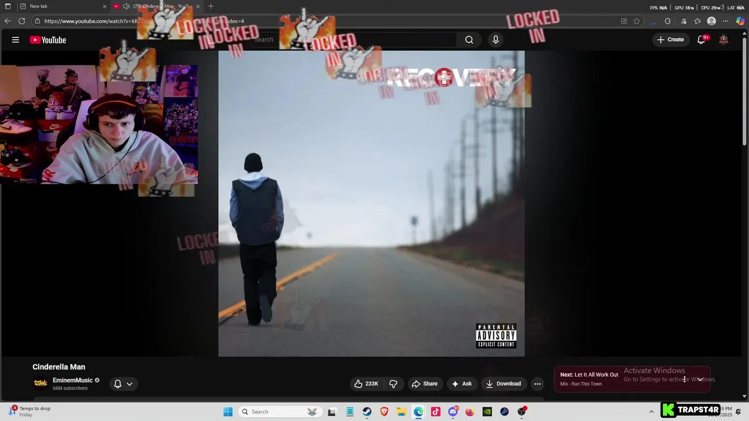Image resolution: width=749 pixels, height=421 pixels.
Task: Click the 66M subscribers text
Action: (70, 388)
